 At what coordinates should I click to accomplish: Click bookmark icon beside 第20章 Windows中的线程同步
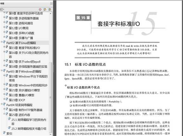pos(7,85)
